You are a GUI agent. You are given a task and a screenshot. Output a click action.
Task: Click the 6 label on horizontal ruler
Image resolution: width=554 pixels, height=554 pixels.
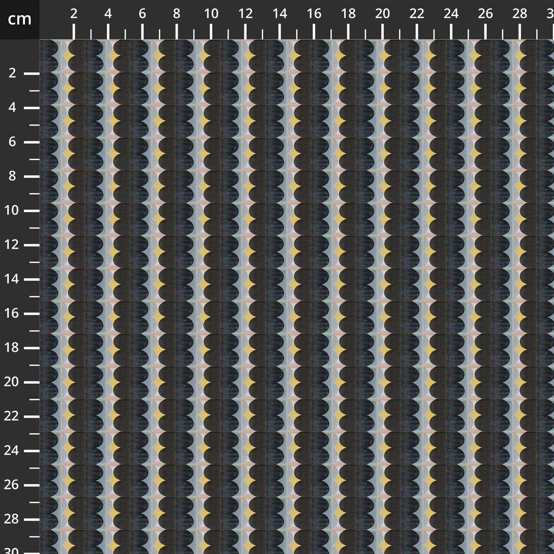click(142, 14)
